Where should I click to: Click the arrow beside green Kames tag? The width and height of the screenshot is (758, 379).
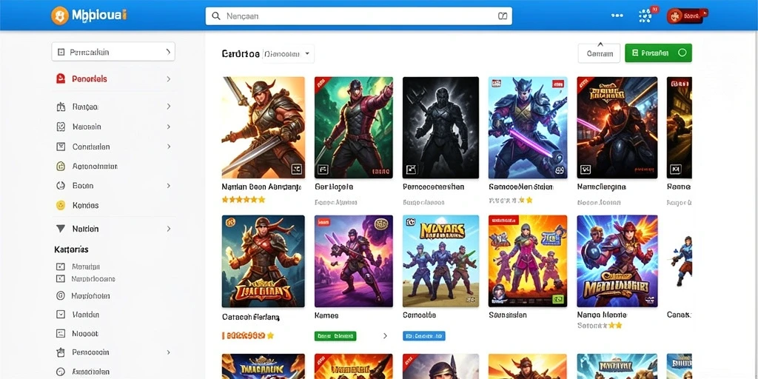385,335
